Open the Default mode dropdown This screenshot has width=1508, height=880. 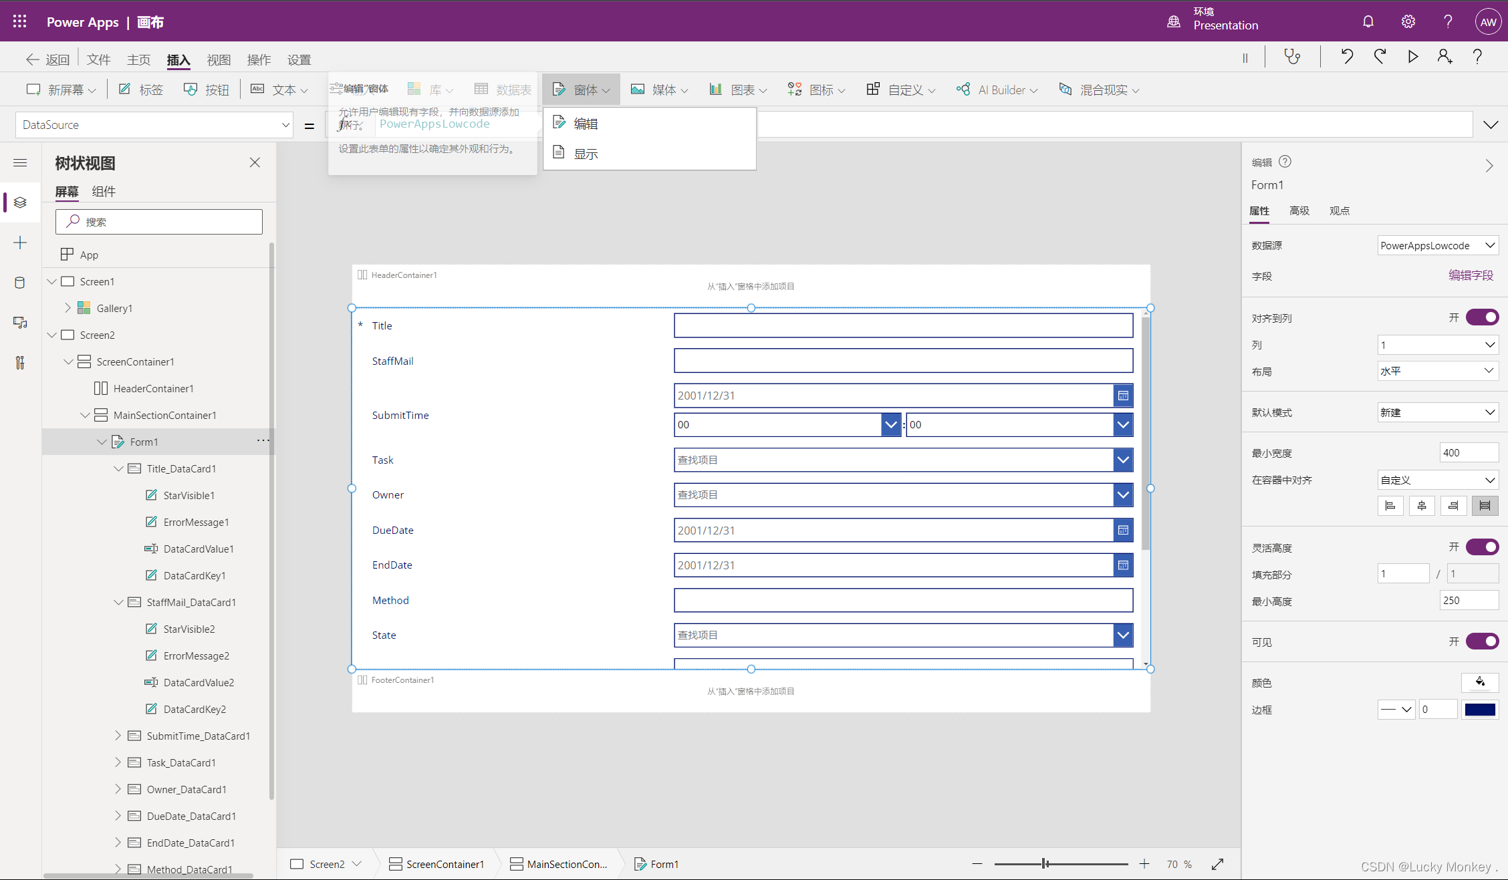(1438, 412)
